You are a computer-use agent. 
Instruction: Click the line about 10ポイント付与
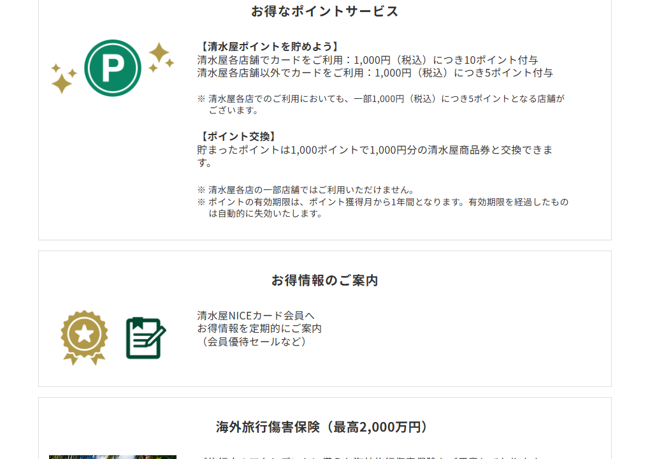pos(368,60)
